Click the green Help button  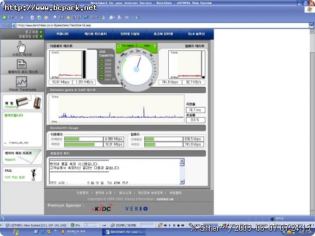(x=147, y=46)
